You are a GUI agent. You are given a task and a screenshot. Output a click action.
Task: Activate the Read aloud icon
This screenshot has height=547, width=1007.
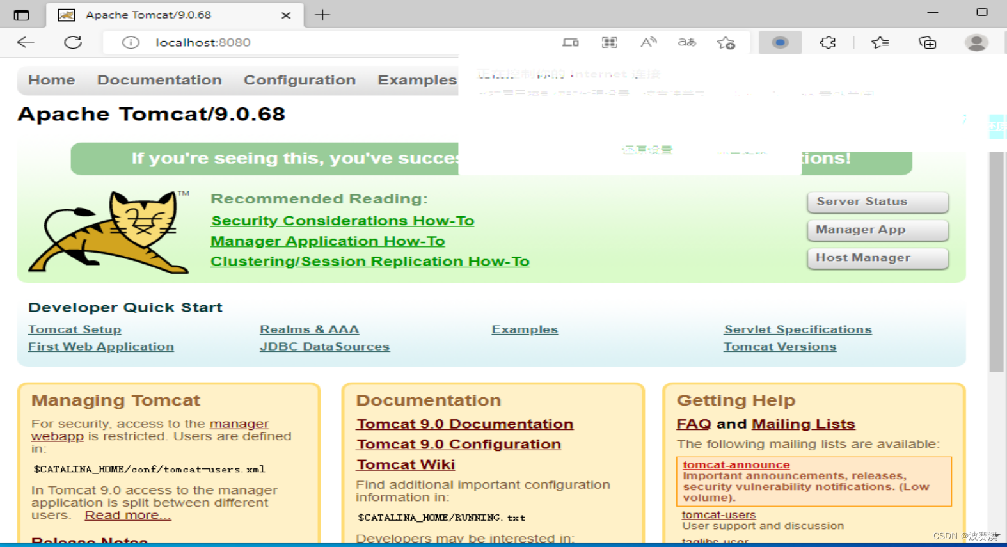point(648,42)
